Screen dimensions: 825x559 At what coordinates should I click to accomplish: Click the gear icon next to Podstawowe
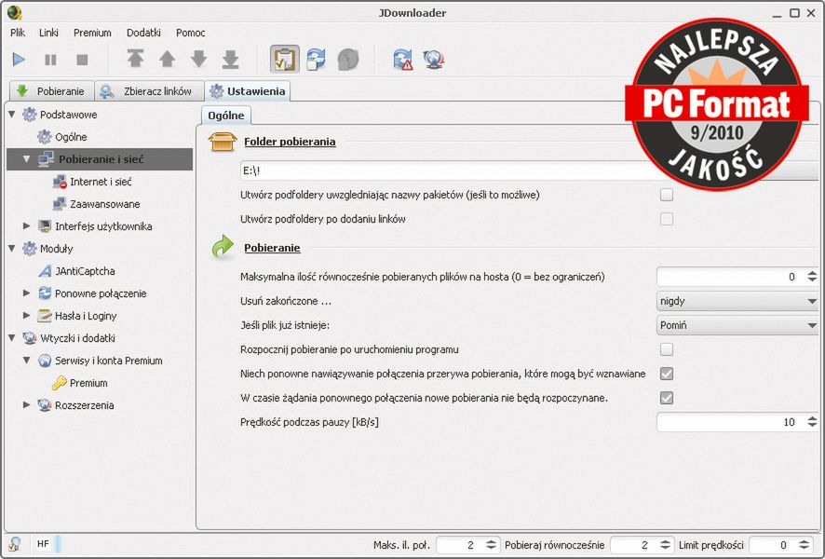point(30,115)
